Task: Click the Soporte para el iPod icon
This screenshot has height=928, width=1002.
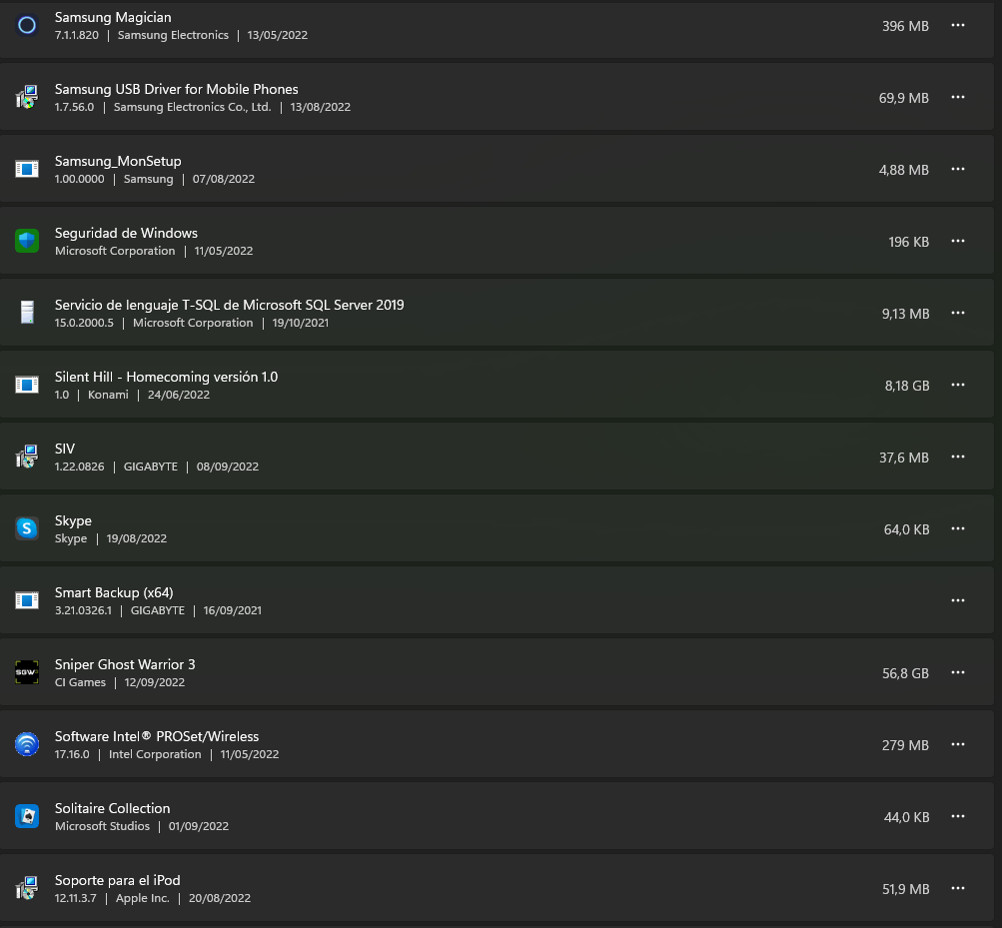Action: click(x=27, y=888)
